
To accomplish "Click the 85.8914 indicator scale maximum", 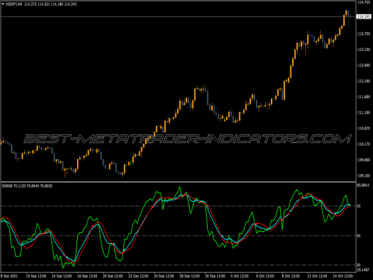I will pos(363,185).
